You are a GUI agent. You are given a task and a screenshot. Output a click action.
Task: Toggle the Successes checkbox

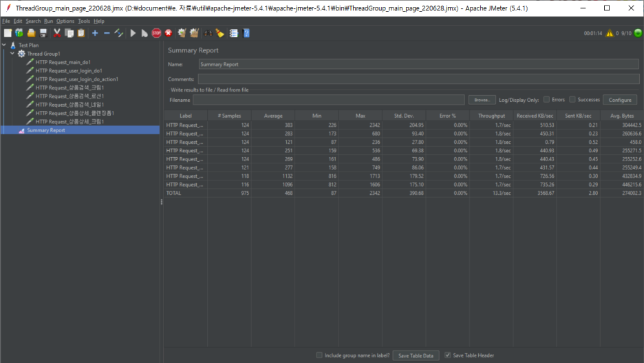click(x=572, y=99)
